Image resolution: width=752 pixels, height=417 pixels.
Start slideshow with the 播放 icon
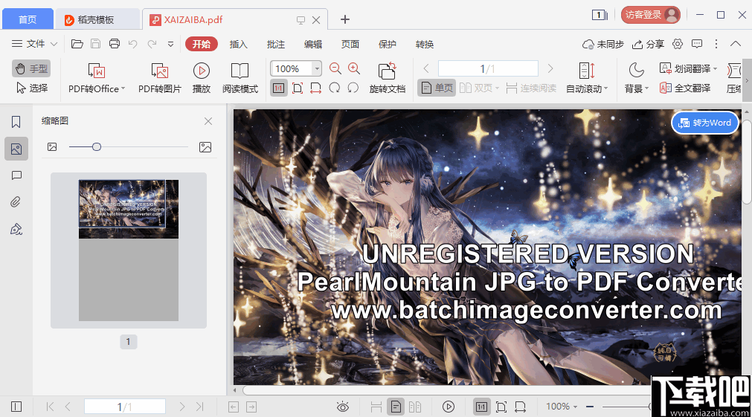click(x=202, y=78)
